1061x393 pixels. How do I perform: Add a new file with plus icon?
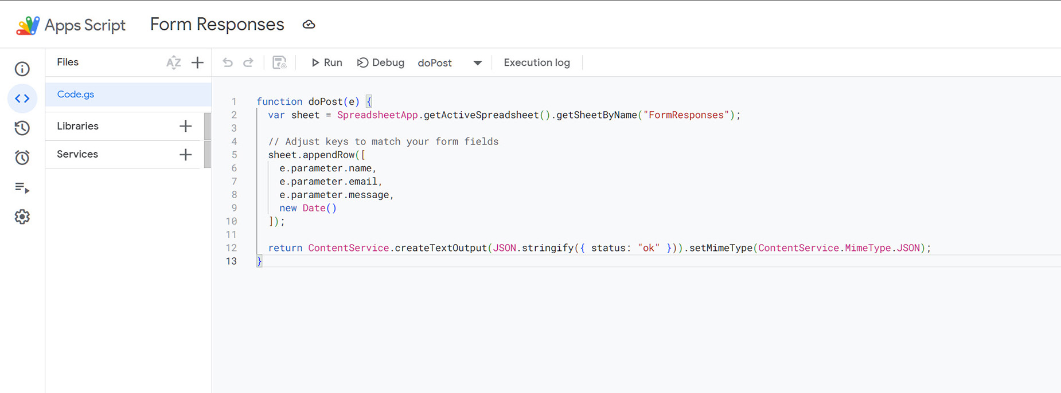[197, 62]
